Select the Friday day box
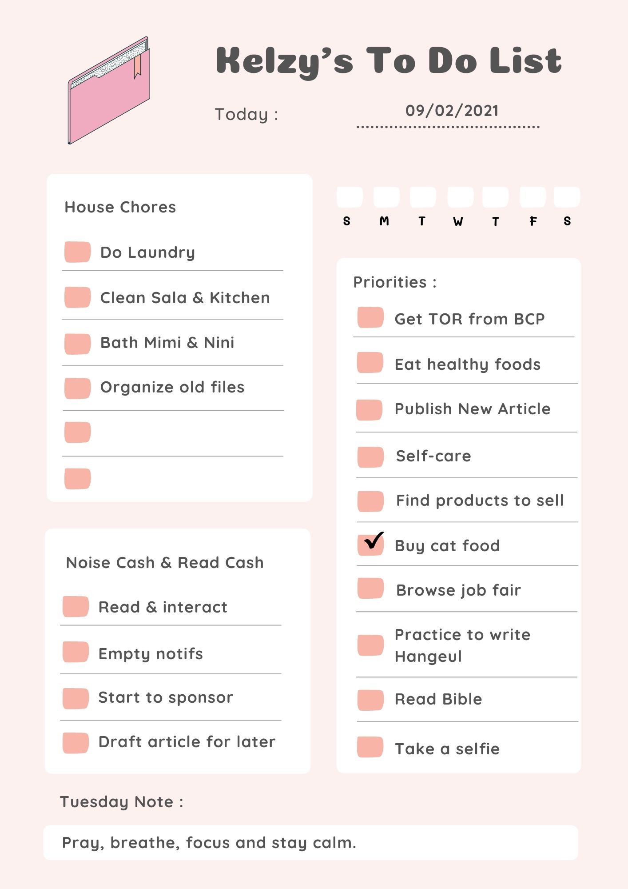 pyautogui.click(x=533, y=197)
